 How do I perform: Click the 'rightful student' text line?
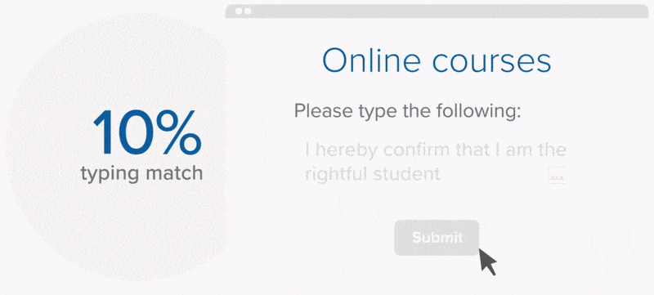[373, 174]
